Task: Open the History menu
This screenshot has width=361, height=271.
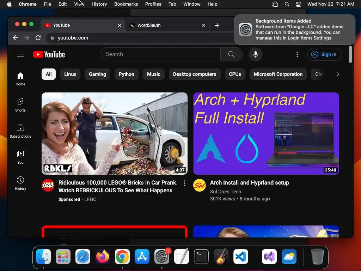Action: tap(99, 4)
